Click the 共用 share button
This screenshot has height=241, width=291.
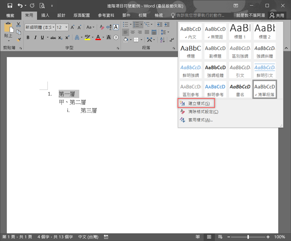click(277, 15)
